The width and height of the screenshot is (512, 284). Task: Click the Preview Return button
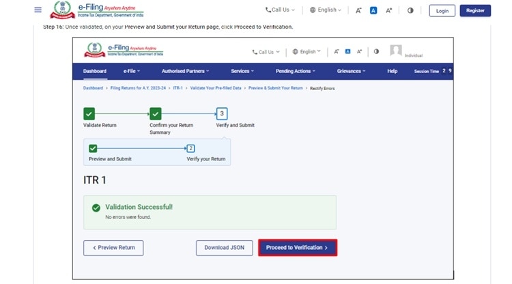pos(113,248)
